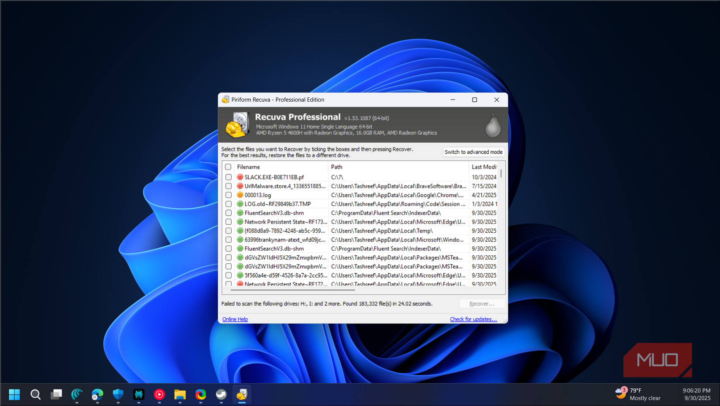
Task: Click the green status icon beside 63996trankynam-atext file
Action: [x=240, y=239]
